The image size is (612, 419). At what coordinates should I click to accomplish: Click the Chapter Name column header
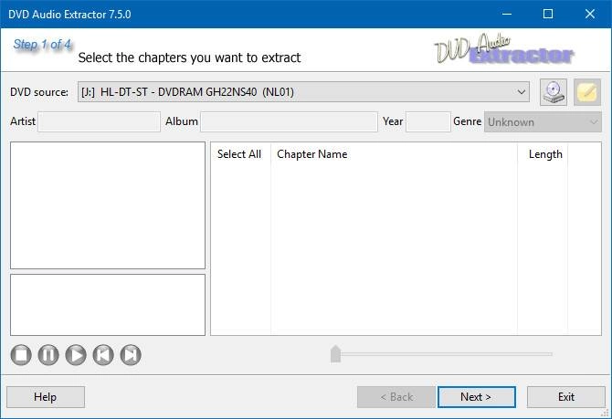point(394,154)
